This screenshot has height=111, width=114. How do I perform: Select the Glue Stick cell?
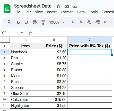[x=25, y=94]
